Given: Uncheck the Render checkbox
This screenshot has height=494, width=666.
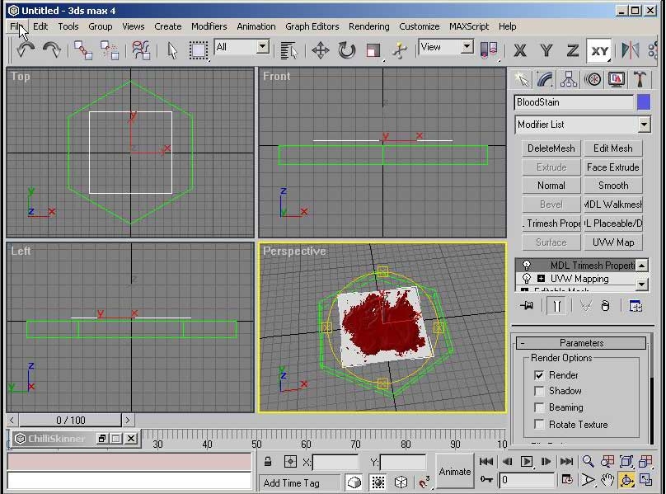Looking at the screenshot, I should 539,375.
